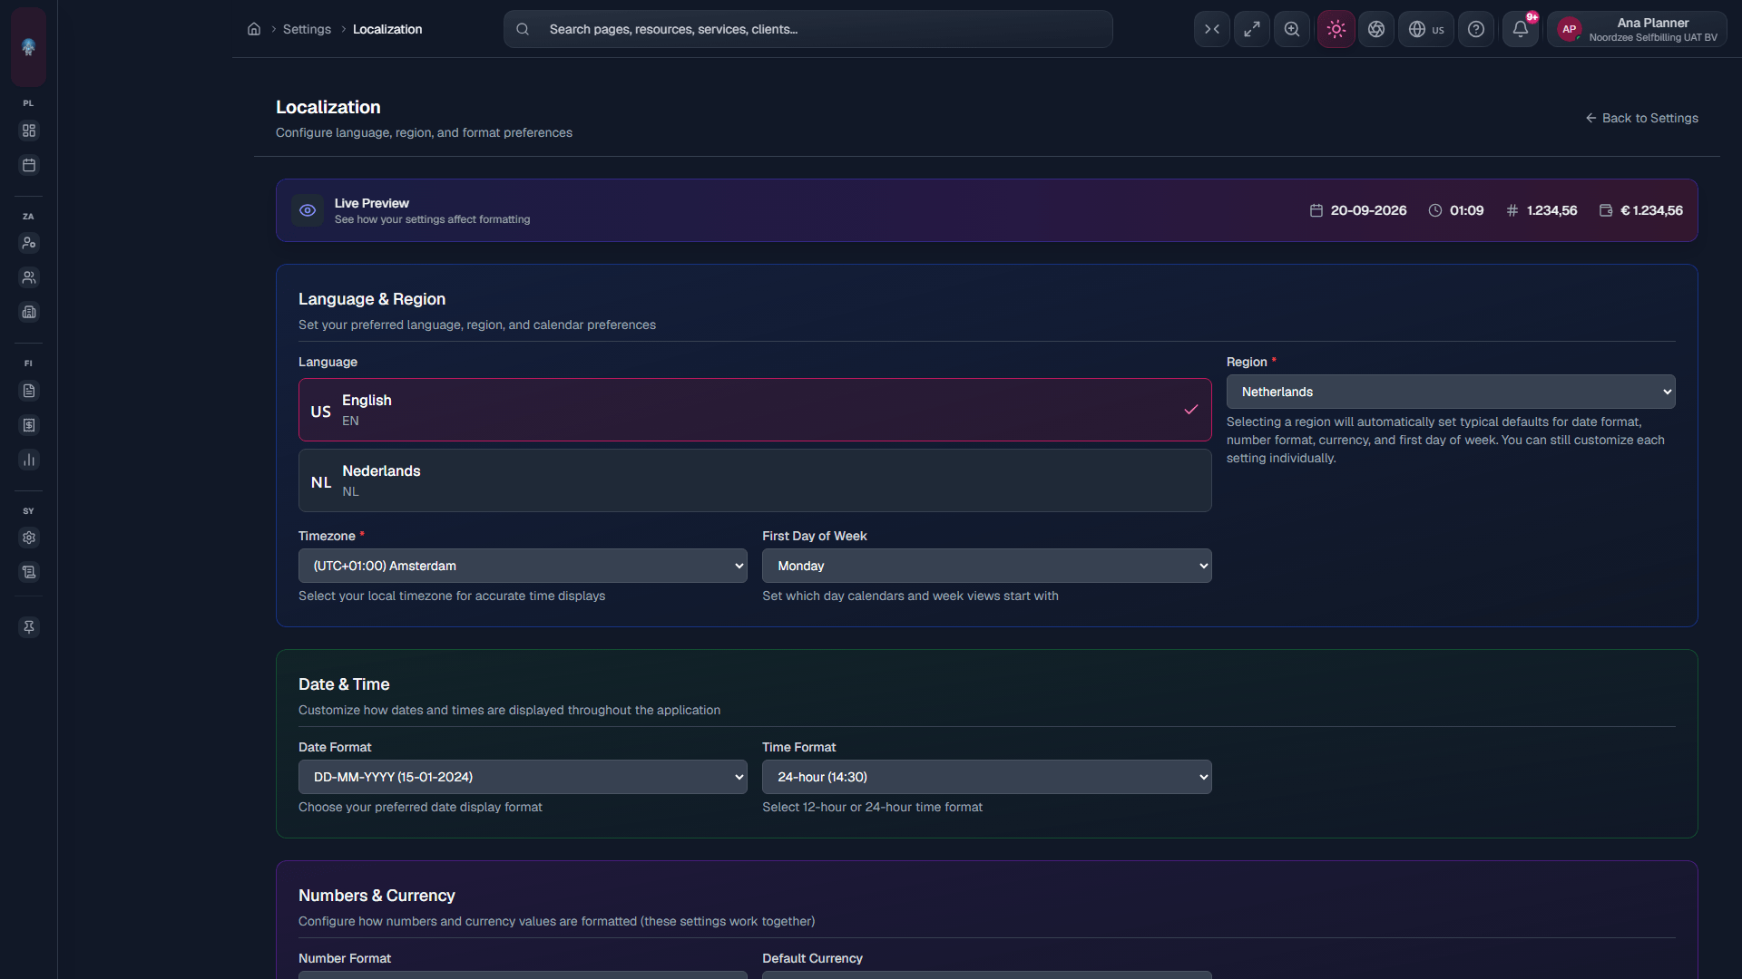Click the Number Format label
Image resolution: width=1742 pixels, height=979 pixels.
[345, 958]
